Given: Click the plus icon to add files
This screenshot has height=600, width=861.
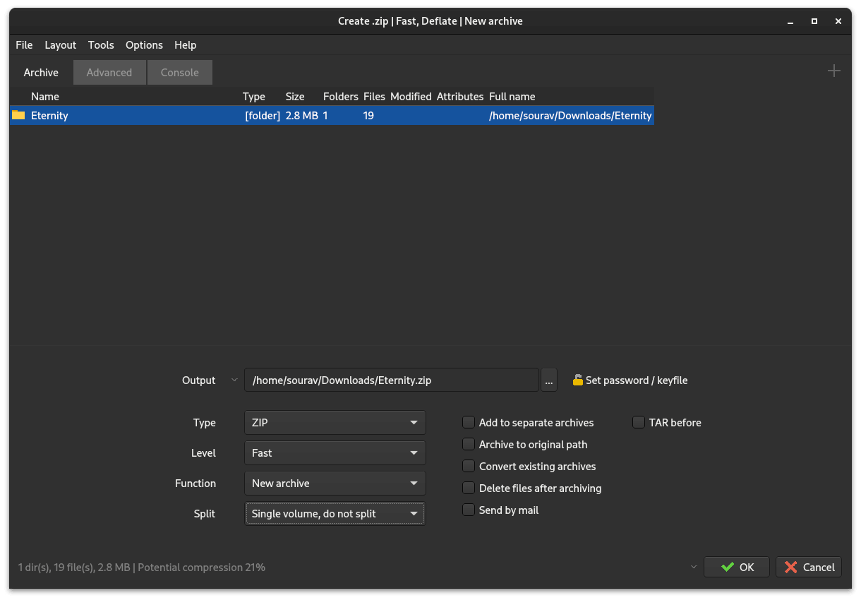Looking at the screenshot, I should 833,71.
